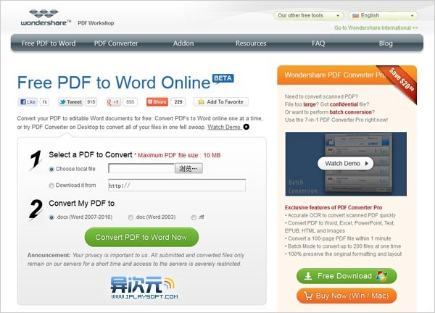435x313 pixels.
Task: Click the Free PDF to Word Online heading
Action: [x=114, y=83]
